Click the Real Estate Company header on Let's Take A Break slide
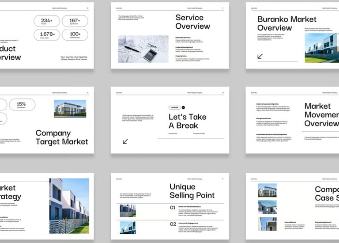 click(x=195, y=93)
